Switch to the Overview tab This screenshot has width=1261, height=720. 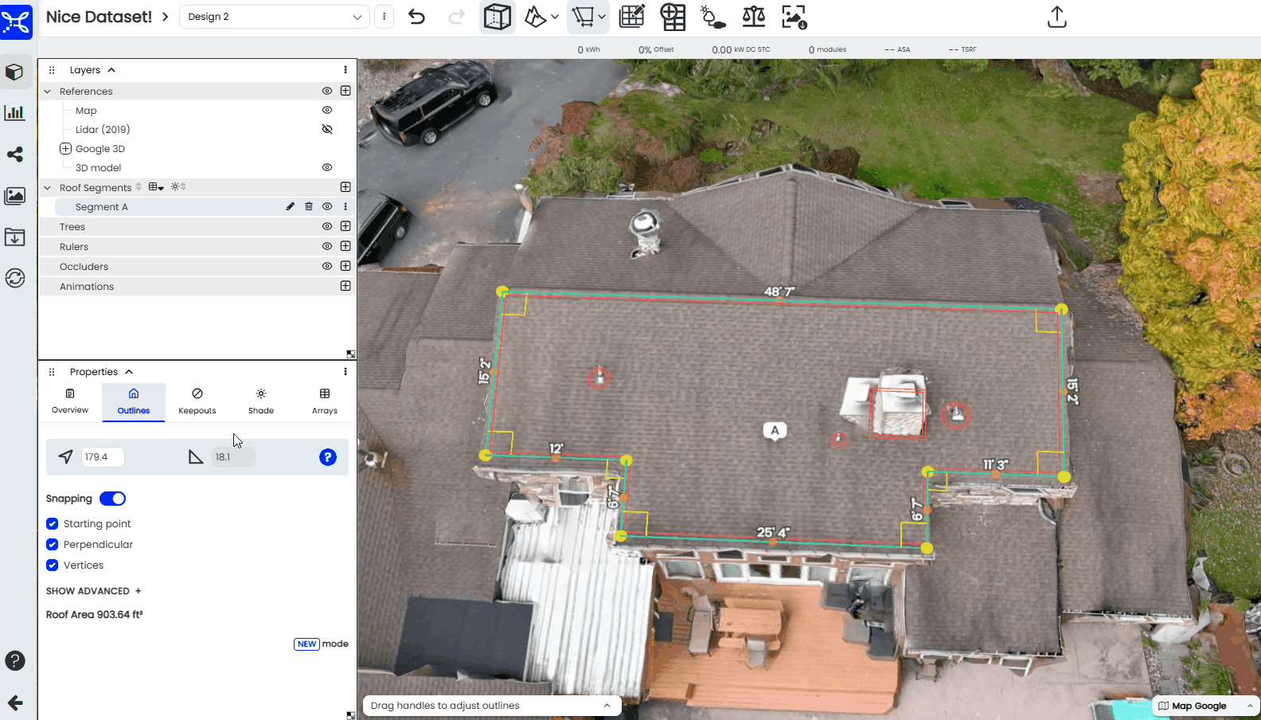pos(70,402)
